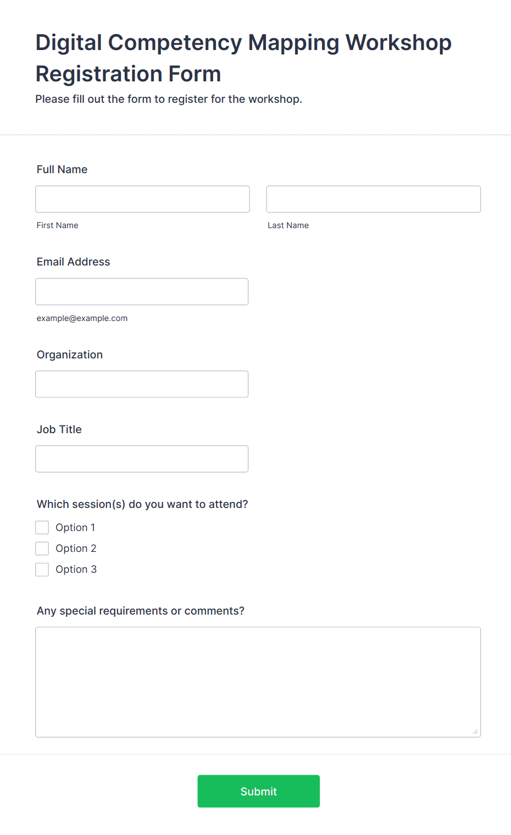Click the "Full Name" field label
The height and width of the screenshot is (835, 511).
62,169
